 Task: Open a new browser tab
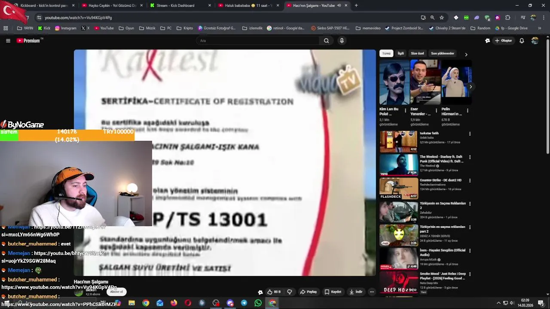[x=356, y=6]
